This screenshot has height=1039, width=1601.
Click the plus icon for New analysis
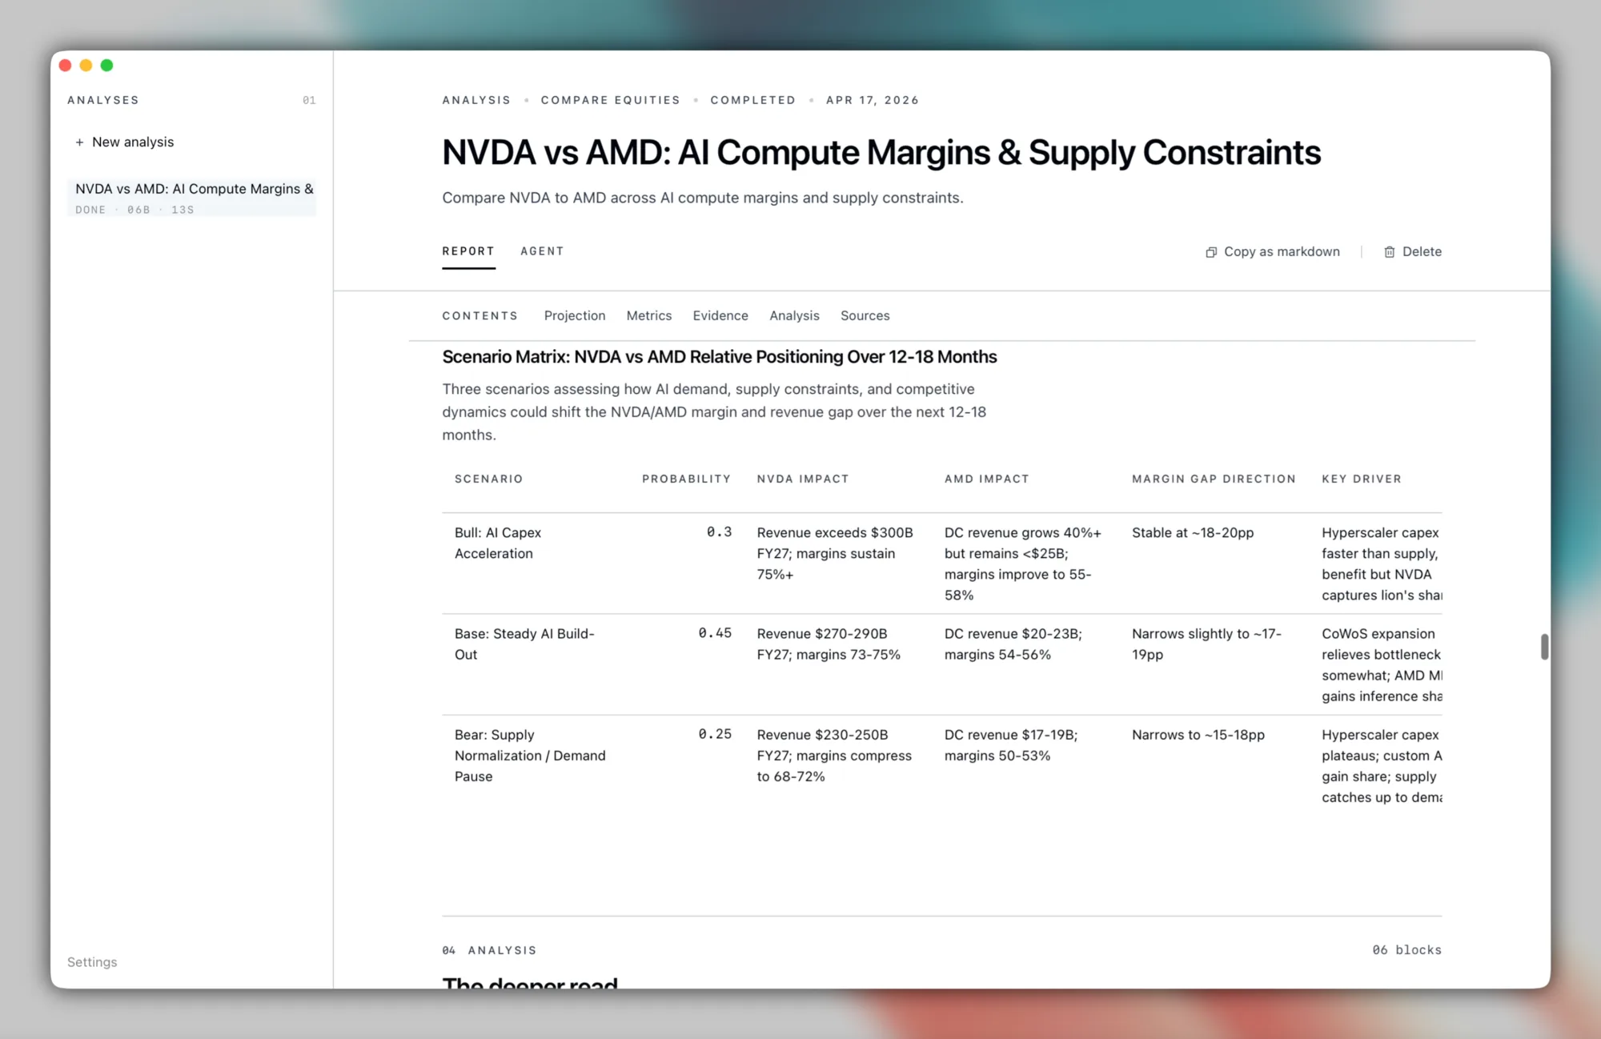(79, 142)
